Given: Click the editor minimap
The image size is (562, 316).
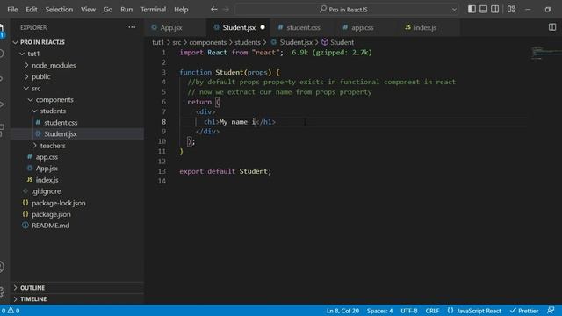Looking at the screenshot, I should (x=545, y=53).
